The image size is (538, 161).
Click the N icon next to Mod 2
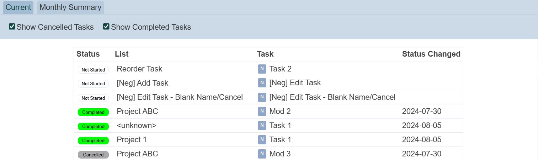click(262, 111)
